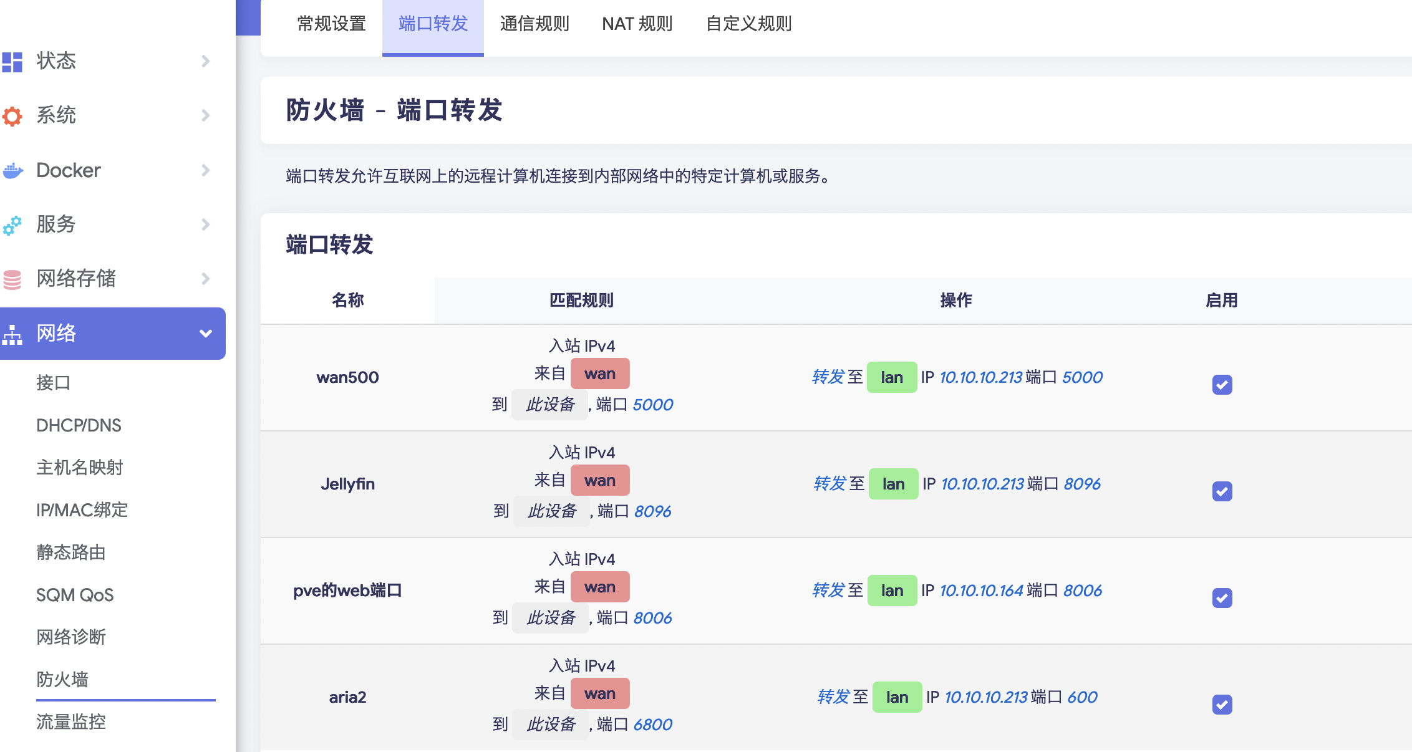
Task: Open the 网络诊断 submenu item
Action: coord(71,637)
